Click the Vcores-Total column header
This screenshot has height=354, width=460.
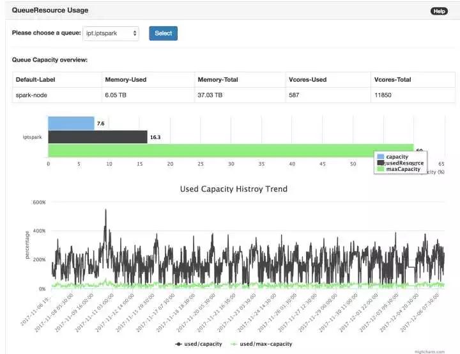click(392, 79)
